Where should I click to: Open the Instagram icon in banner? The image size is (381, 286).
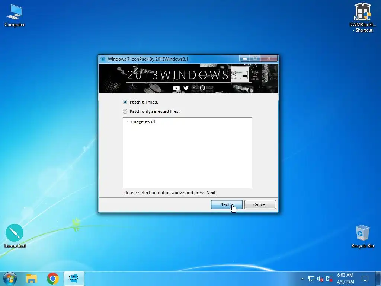(x=194, y=88)
